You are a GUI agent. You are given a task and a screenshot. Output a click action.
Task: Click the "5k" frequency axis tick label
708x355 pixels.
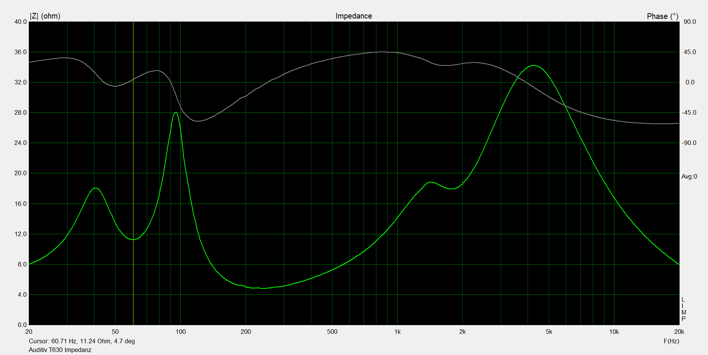549,332
